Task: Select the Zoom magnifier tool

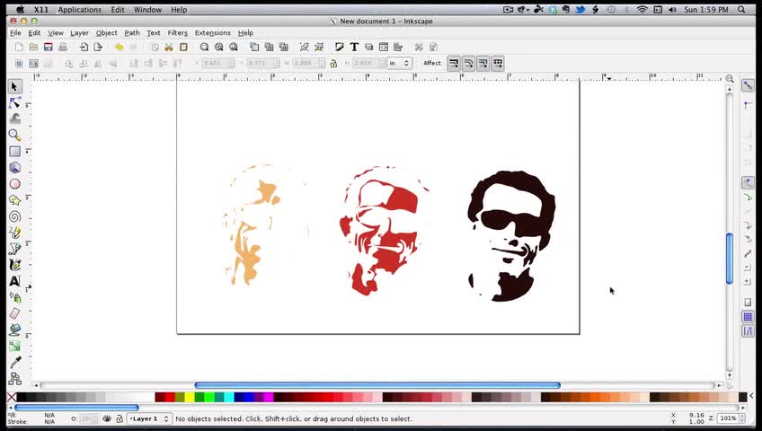Action: click(x=14, y=135)
